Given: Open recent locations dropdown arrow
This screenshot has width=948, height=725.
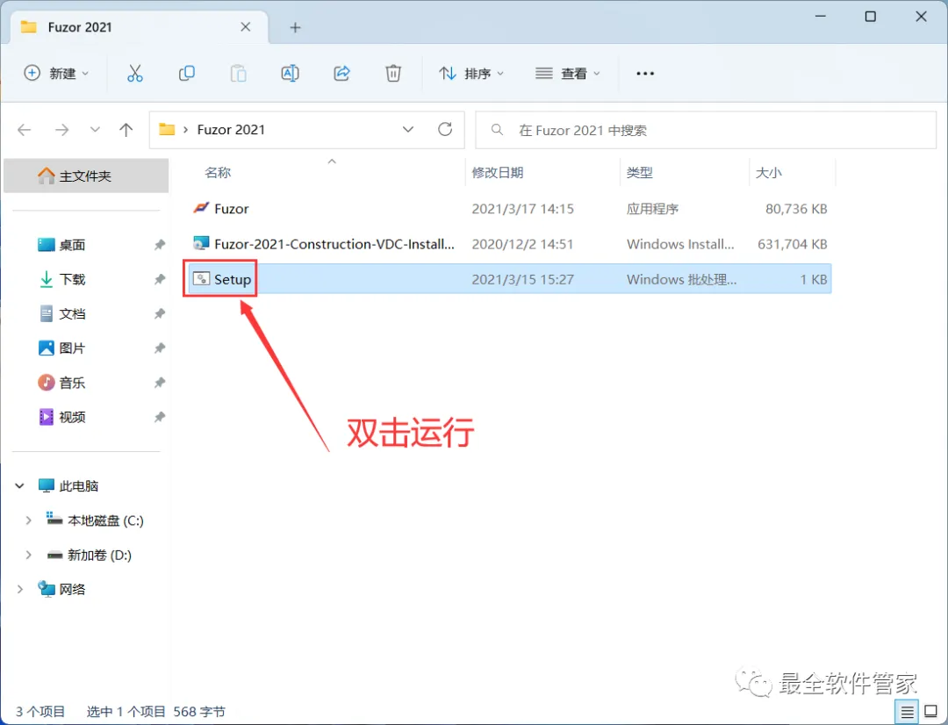Looking at the screenshot, I should [x=95, y=129].
